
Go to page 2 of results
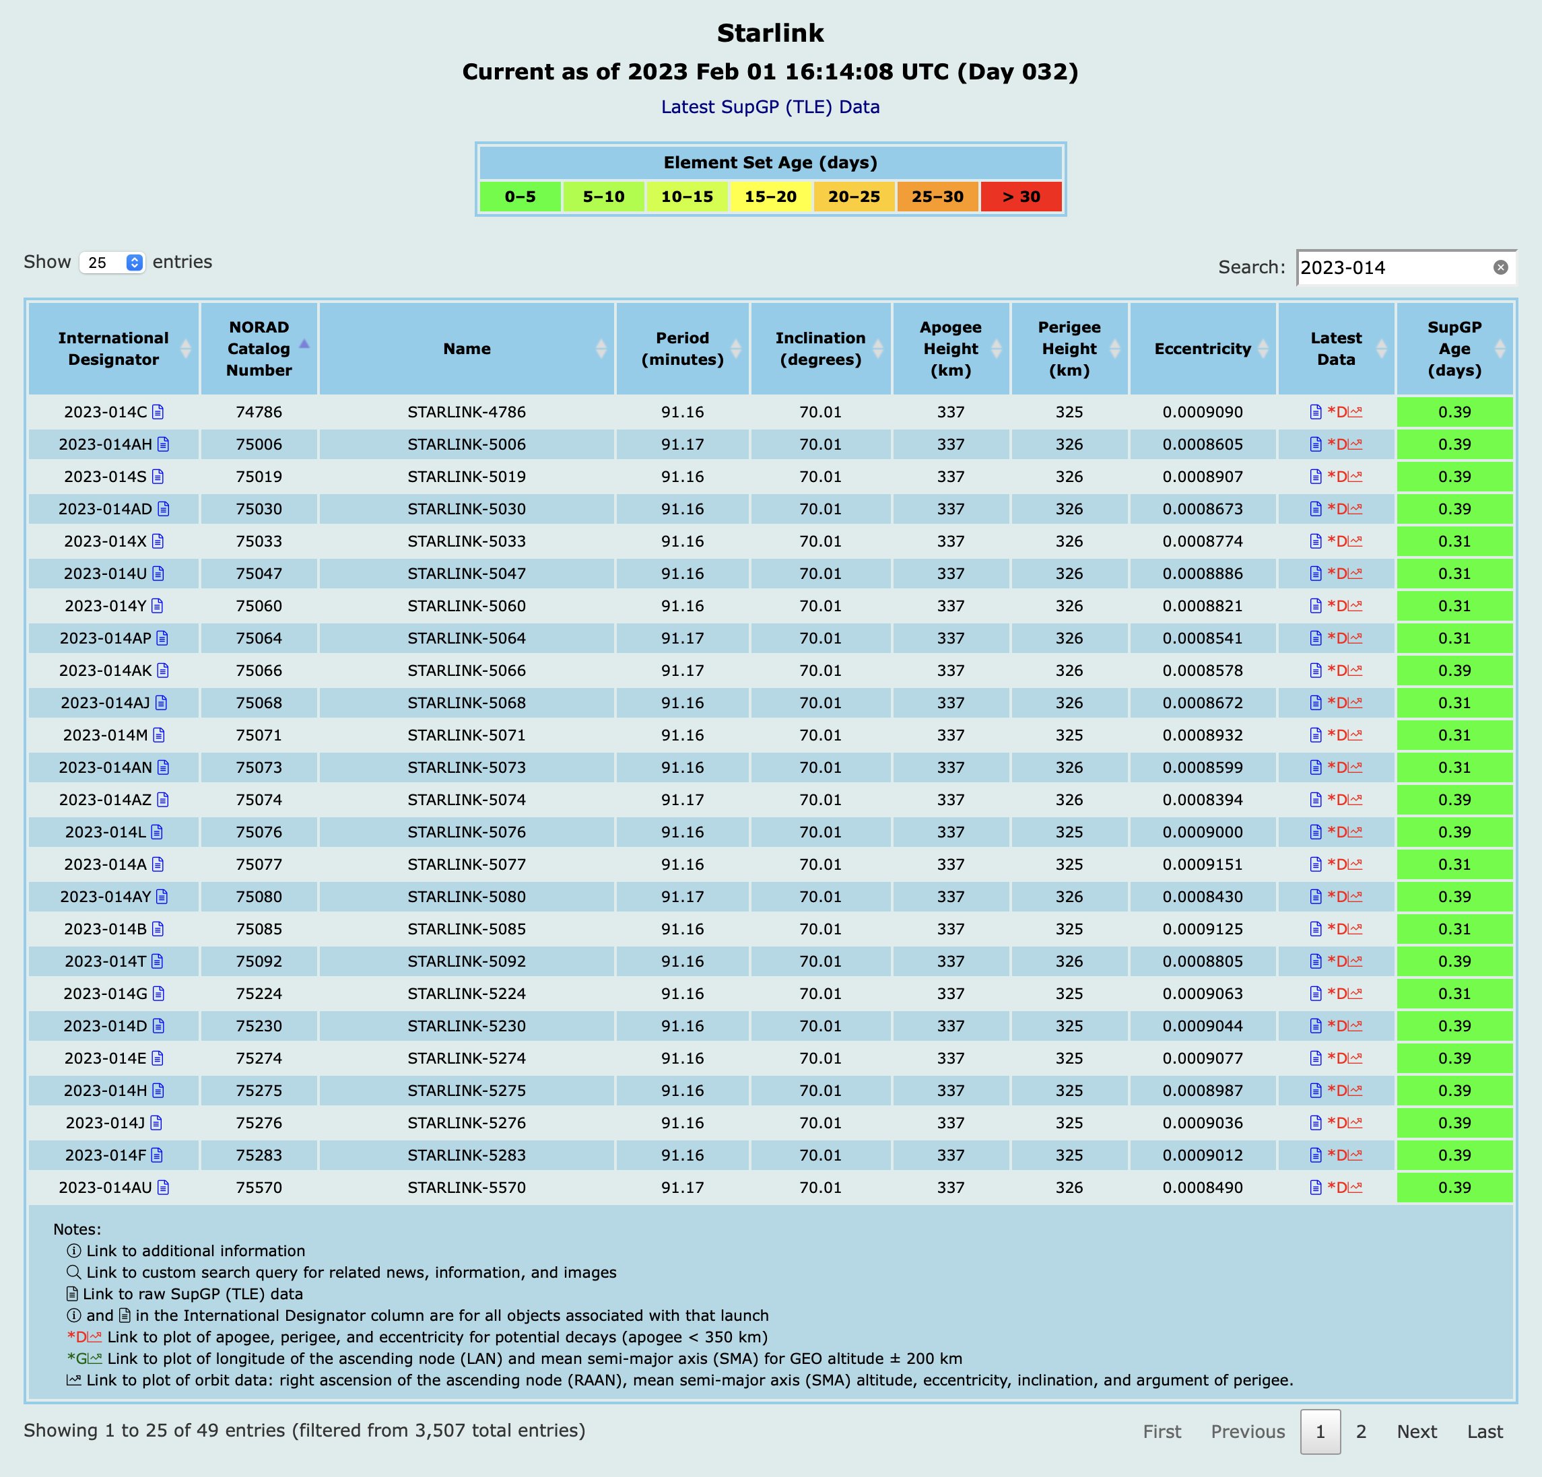click(1361, 1431)
